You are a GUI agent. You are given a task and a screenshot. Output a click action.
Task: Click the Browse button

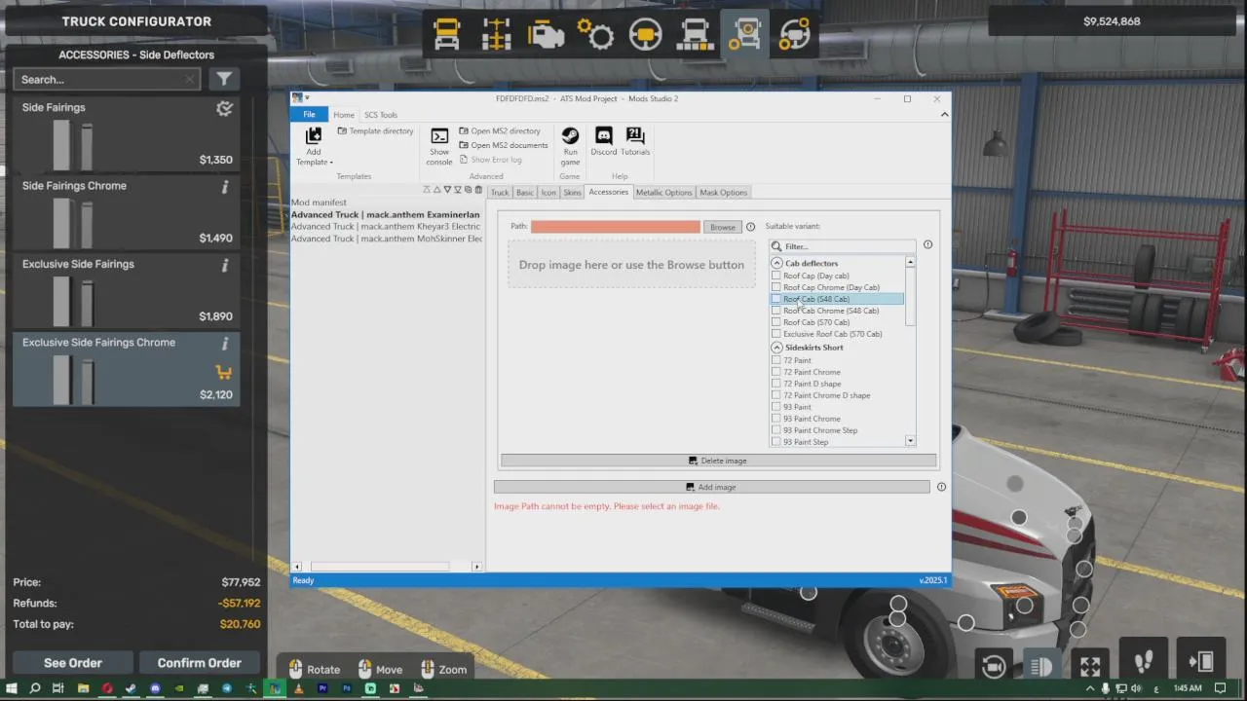click(x=723, y=227)
